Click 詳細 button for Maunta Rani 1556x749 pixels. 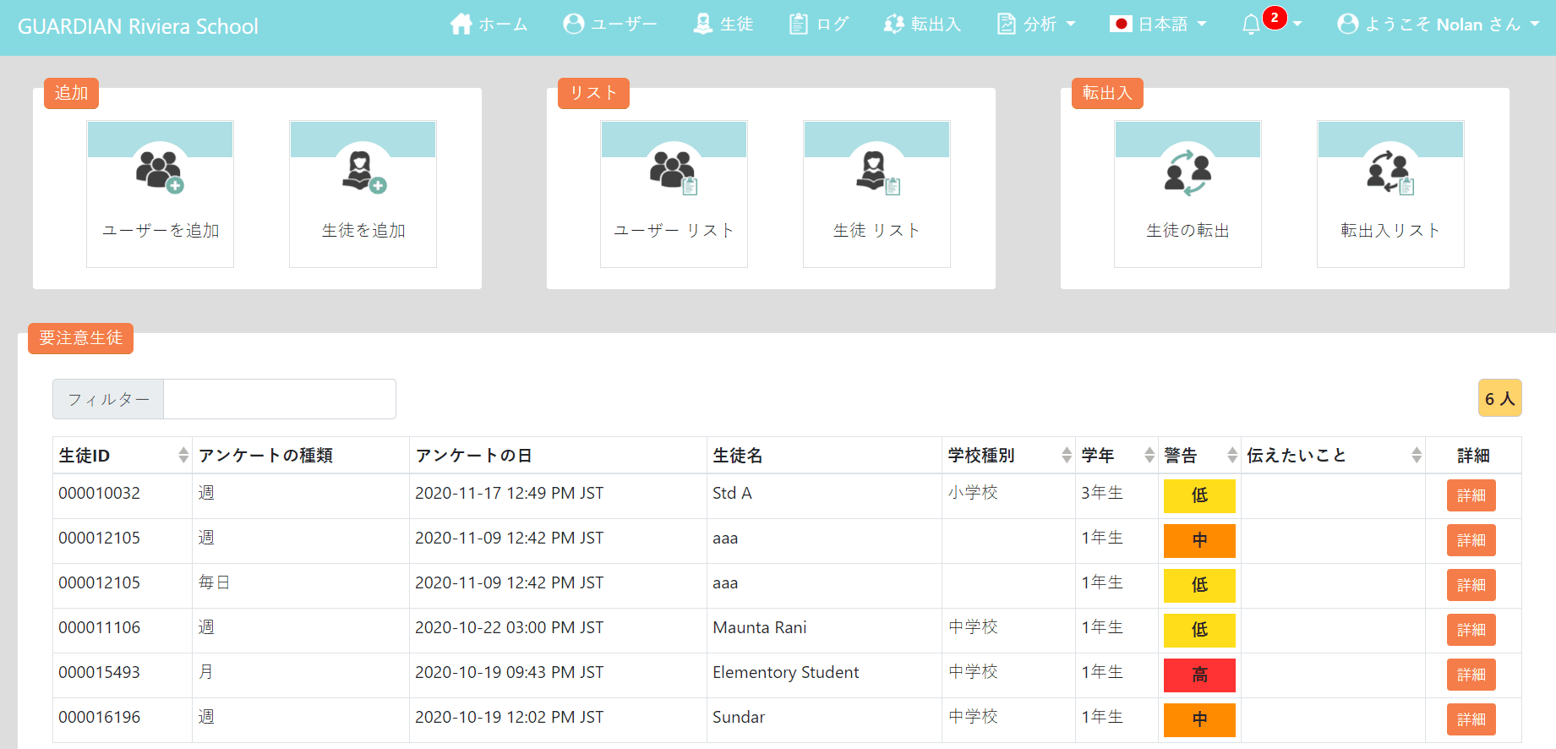(1471, 630)
